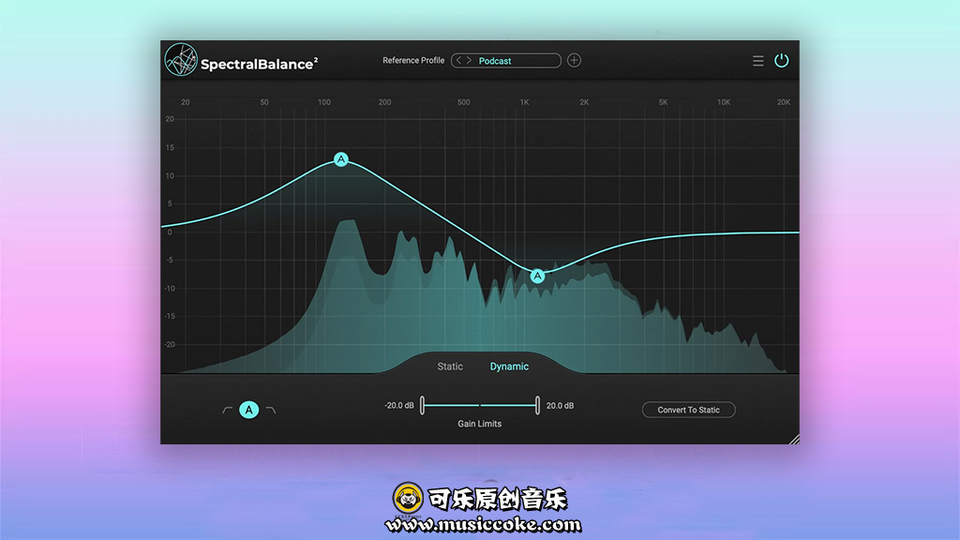Click the SpectralBalance logo icon

[181, 61]
